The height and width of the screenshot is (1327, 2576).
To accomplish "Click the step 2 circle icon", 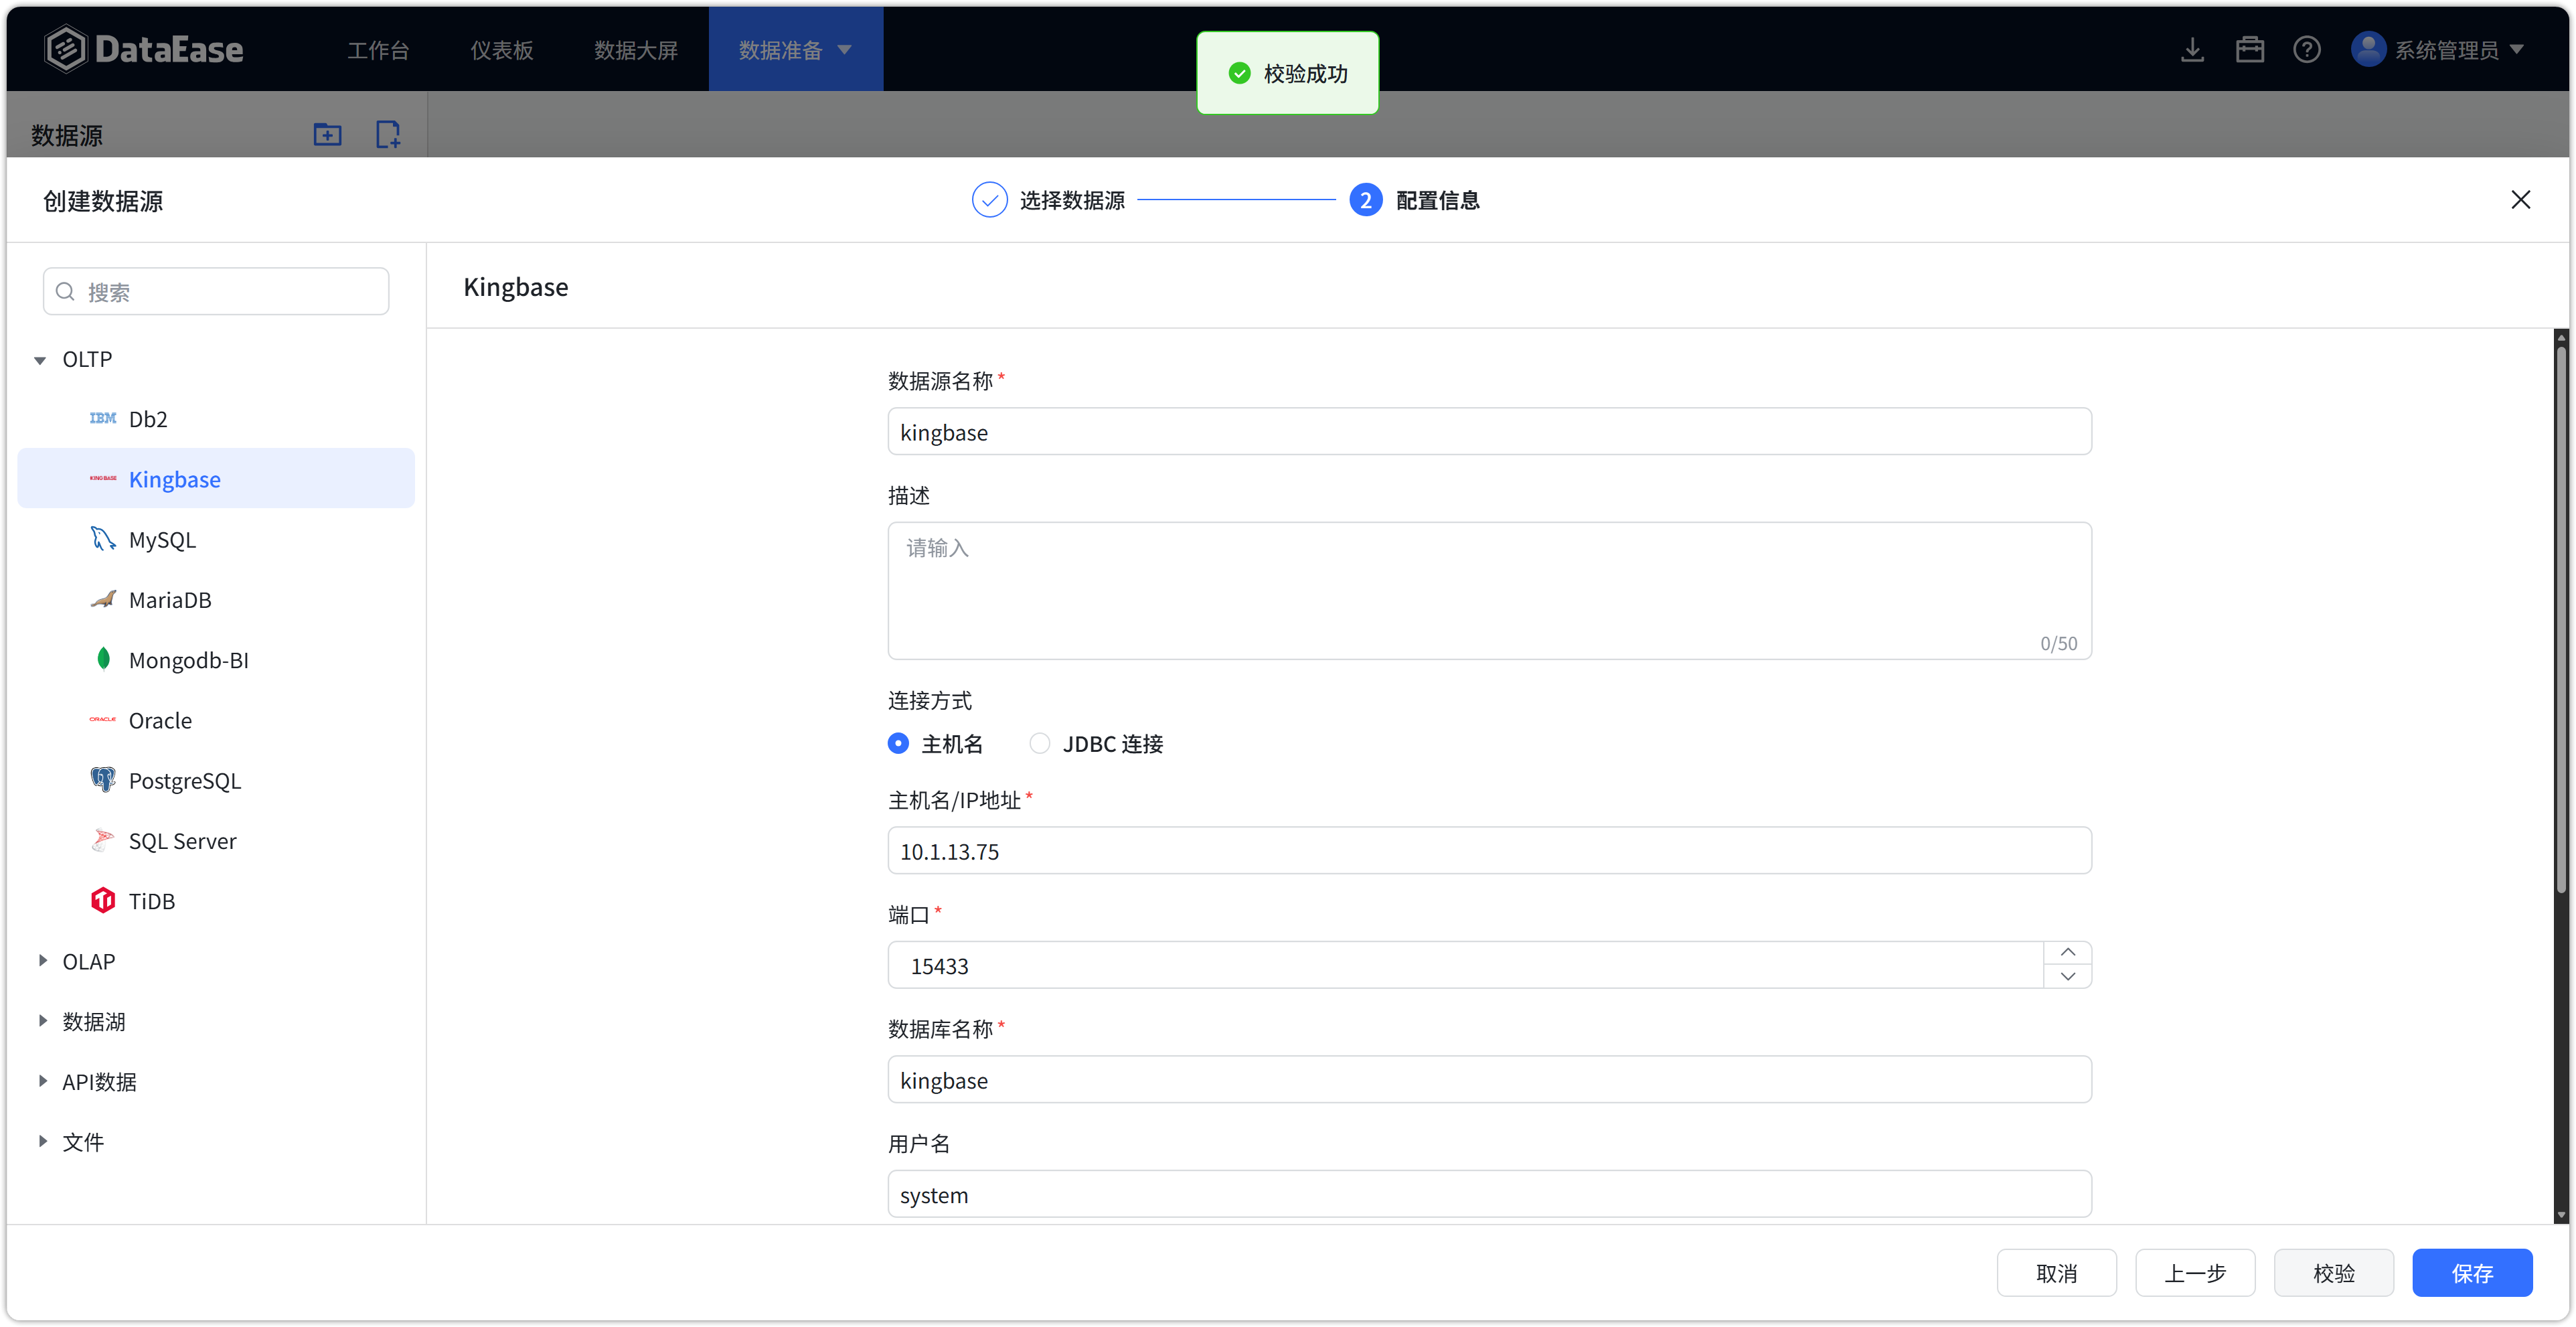I will pyautogui.click(x=1365, y=200).
